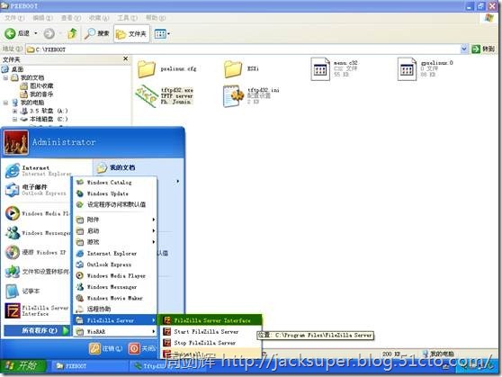Click Windows Messenger icon in programs list
Viewport: 502px width, 377px height.
(x=80, y=287)
